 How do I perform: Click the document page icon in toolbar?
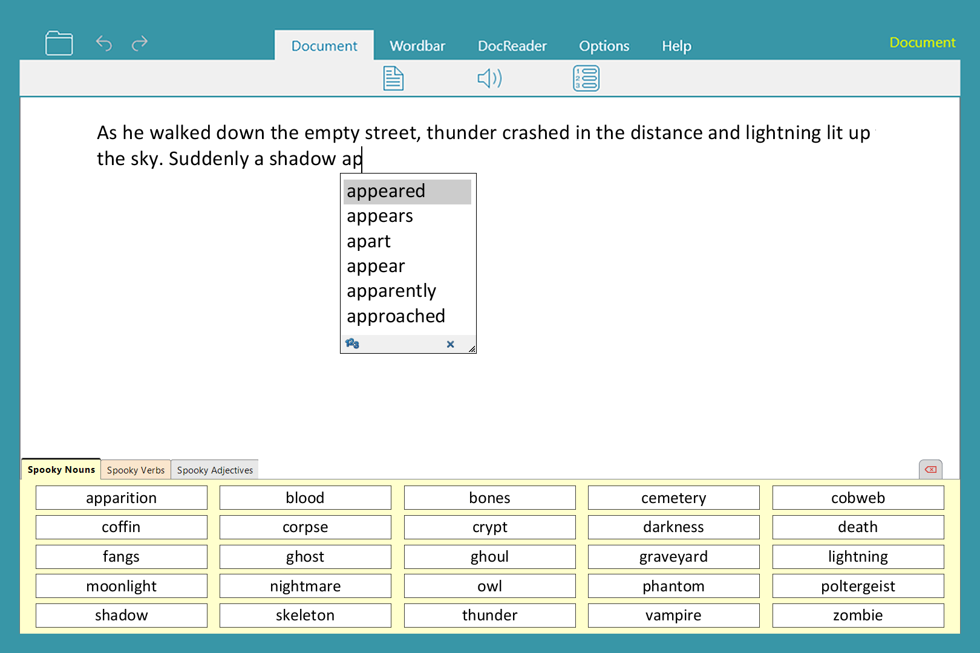393,79
